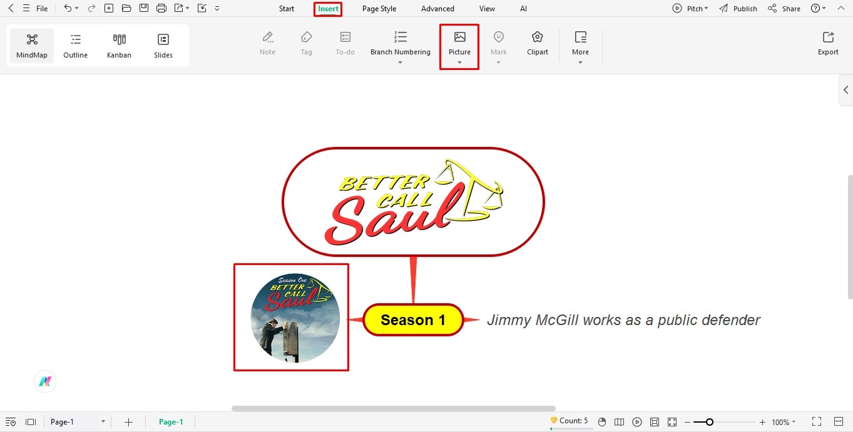Select the MindMap view mode
The height and width of the screenshot is (432, 853).
pos(32,46)
